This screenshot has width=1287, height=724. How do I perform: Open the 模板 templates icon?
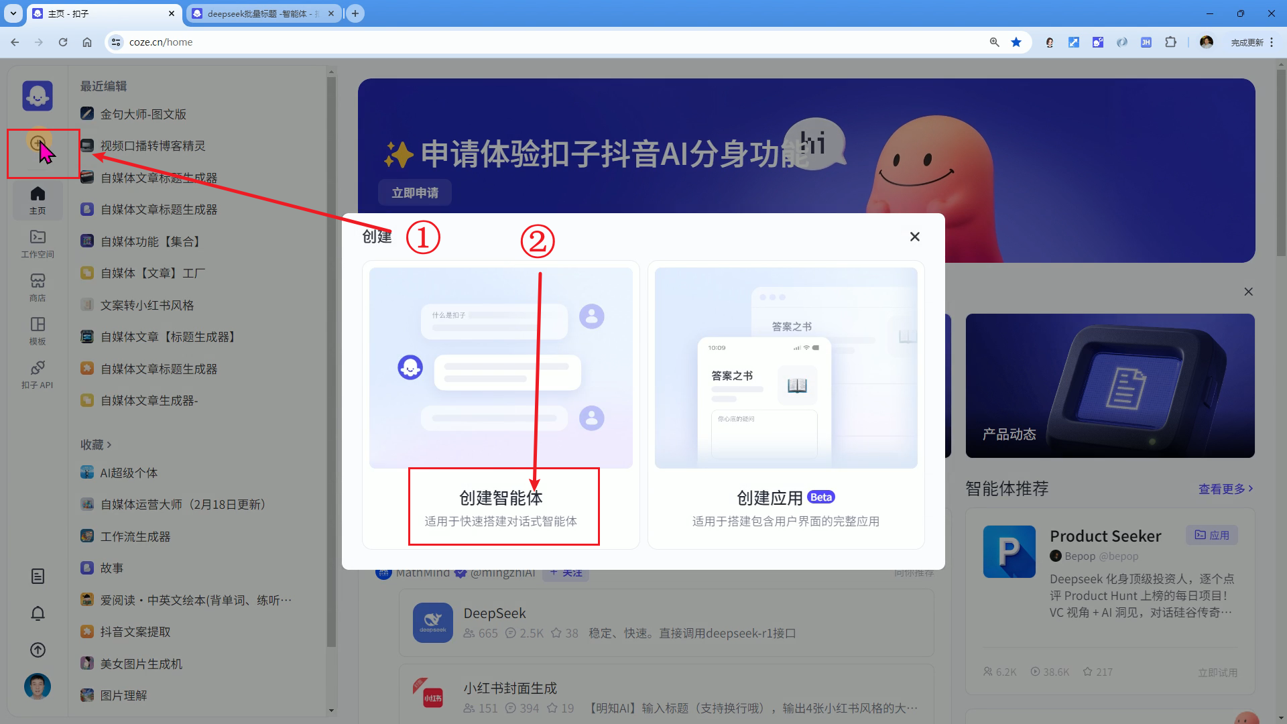(x=38, y=330)
